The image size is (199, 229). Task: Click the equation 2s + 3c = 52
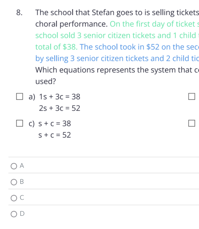click(59, 108)
